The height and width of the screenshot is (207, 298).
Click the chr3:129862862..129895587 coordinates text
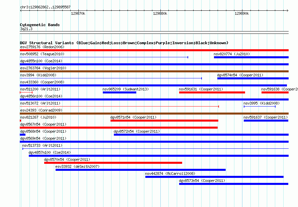(x=45, y=7)
